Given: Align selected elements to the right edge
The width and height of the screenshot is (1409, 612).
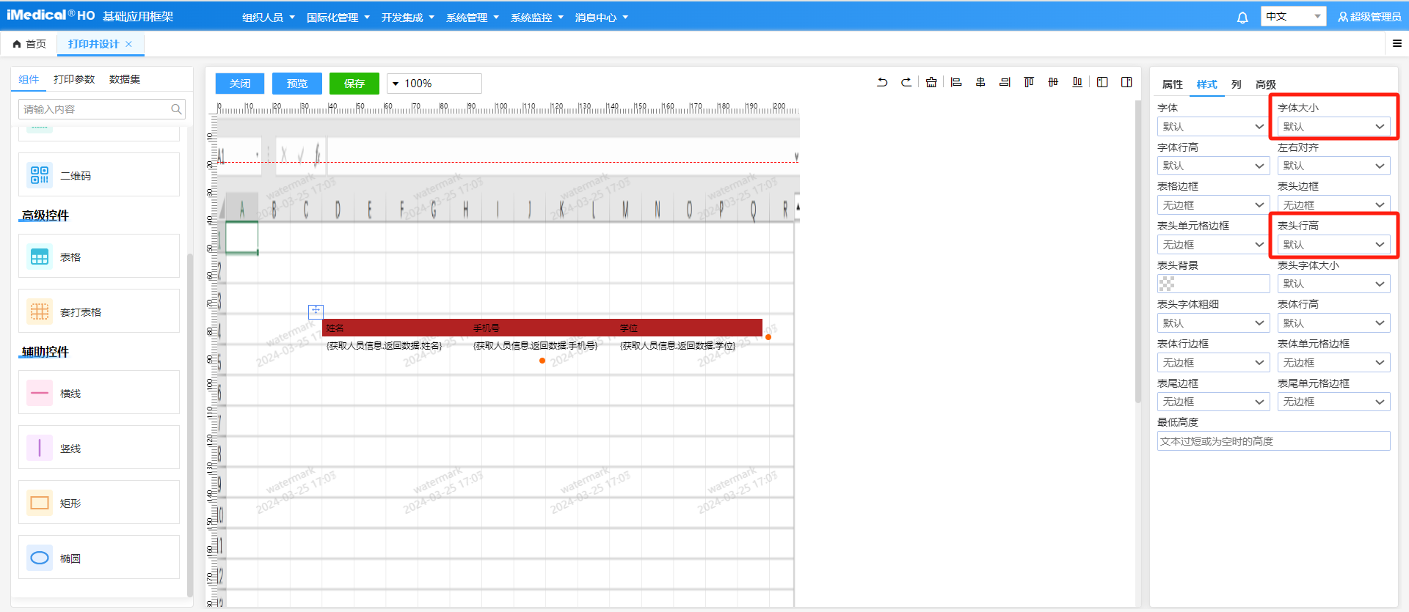Looking at the screenshot, I should [1005, 83].
